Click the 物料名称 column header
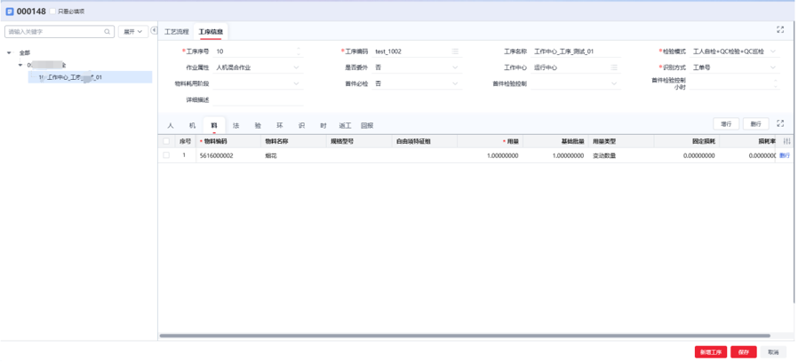Screen dimensions: 798x363 (293, 141)
